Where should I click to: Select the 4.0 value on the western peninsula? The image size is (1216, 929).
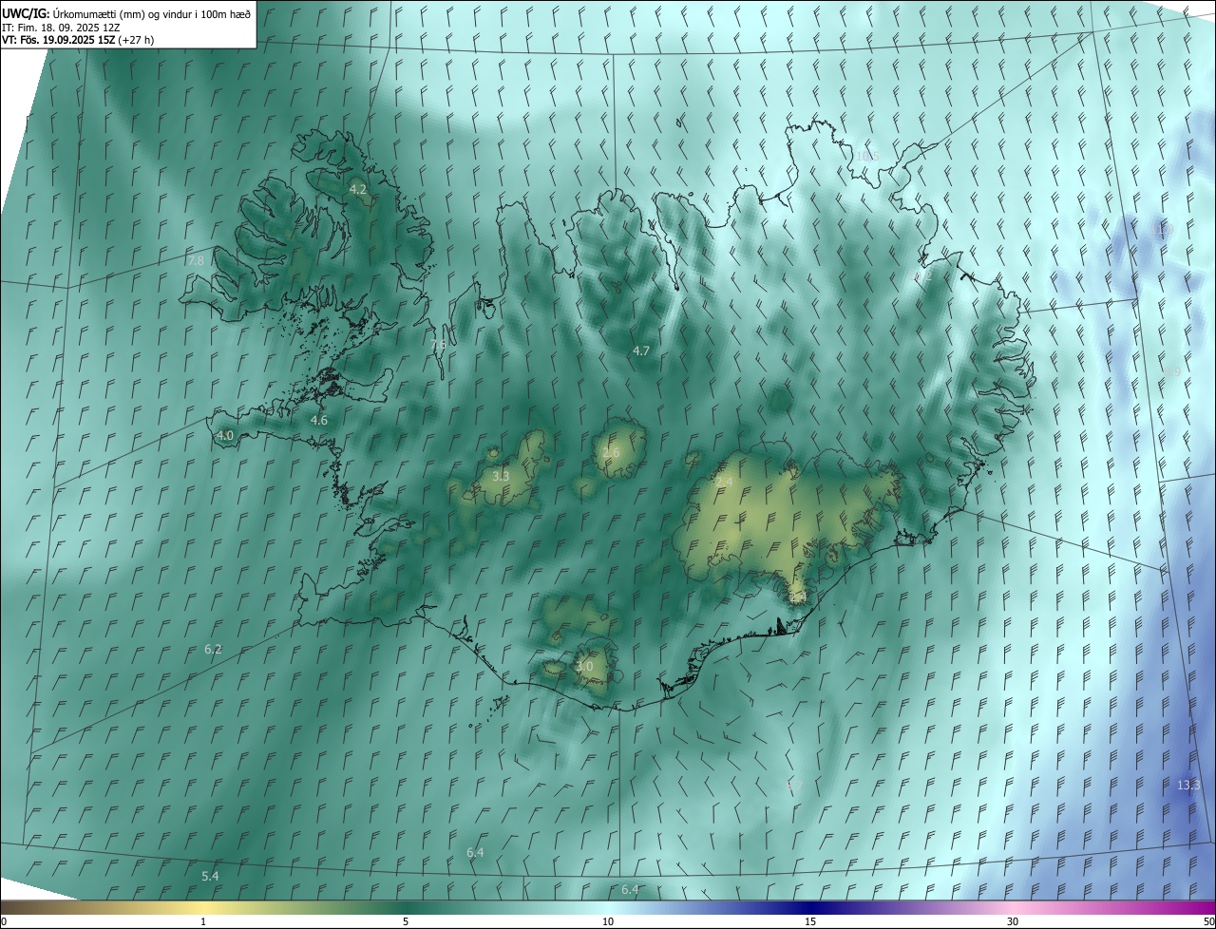[x=225, y=436]
